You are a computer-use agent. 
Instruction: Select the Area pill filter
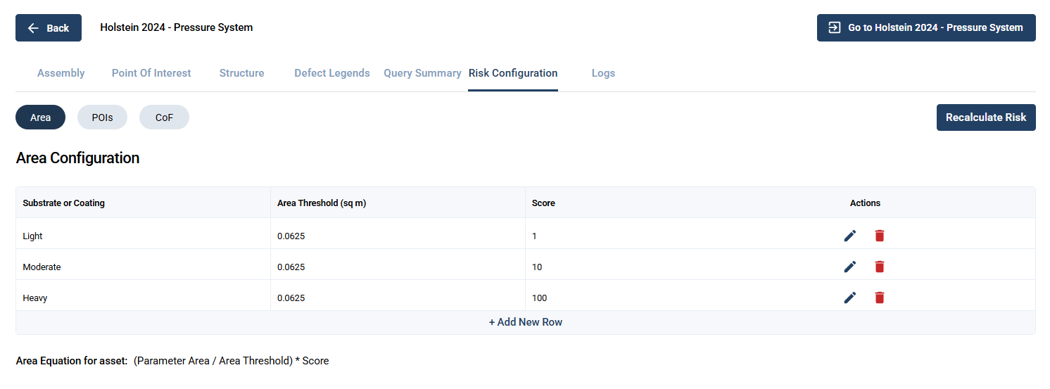(x=41, y=117)
